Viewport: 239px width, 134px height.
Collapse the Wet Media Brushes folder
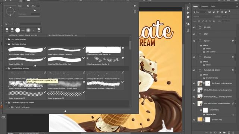[x=6, y=44]
